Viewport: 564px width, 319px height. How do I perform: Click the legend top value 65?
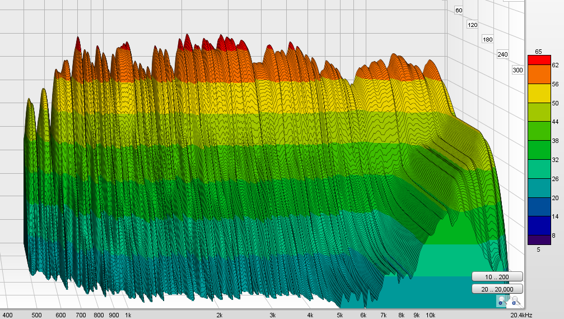(538, 52)
